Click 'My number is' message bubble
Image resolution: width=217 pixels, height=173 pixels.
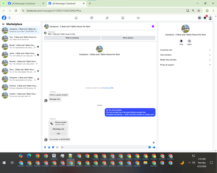59,139
